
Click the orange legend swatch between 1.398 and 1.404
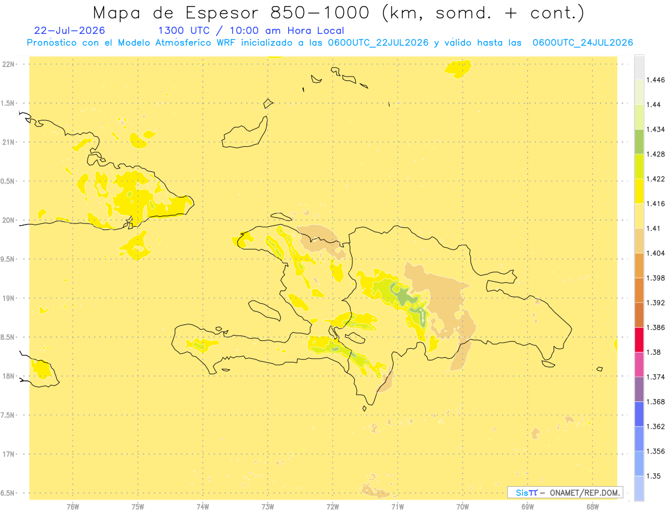pyautogui.click(x=639, y=265)
